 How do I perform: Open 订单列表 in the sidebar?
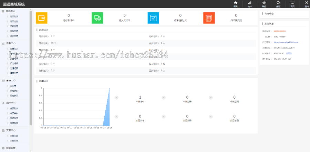click(x=14, y=49)
